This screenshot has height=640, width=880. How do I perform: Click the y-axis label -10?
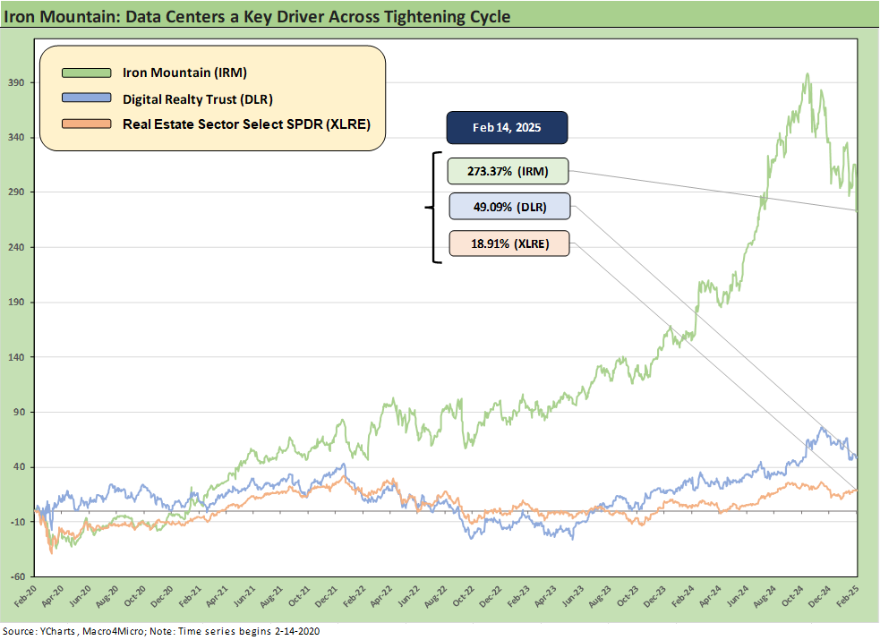pyautogui.click(x=18, y=522)
